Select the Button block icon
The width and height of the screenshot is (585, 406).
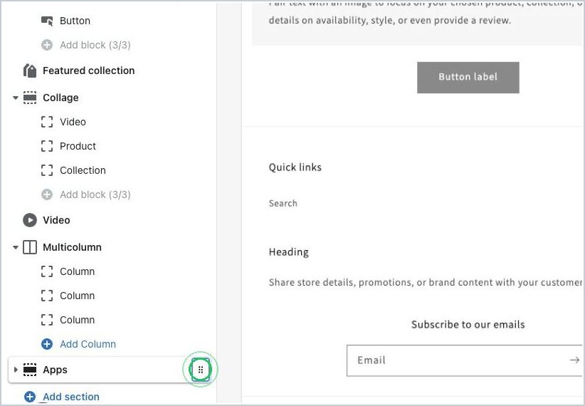point(47,21)
